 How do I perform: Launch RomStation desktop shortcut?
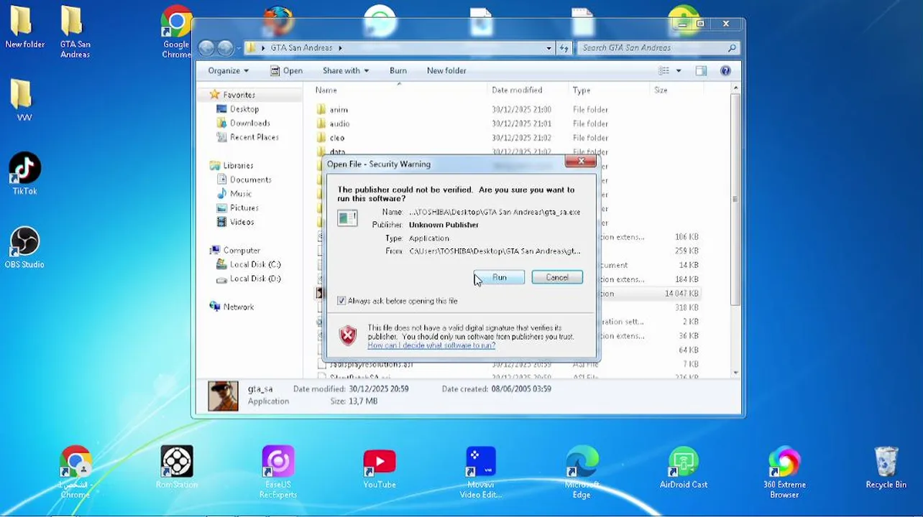(x=177, y=467)
